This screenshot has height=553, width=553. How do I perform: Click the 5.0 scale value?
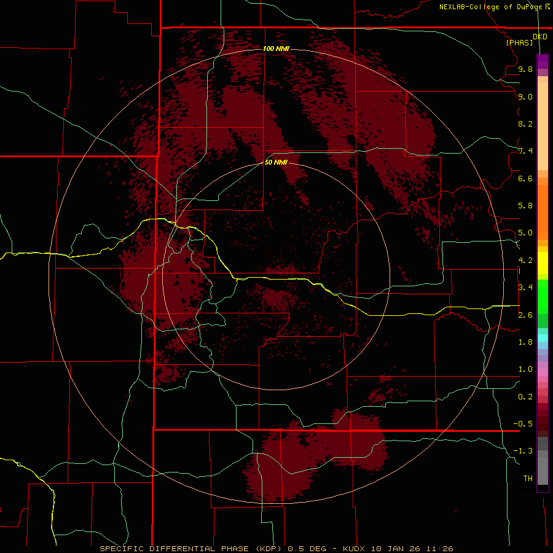pos(525,233)
